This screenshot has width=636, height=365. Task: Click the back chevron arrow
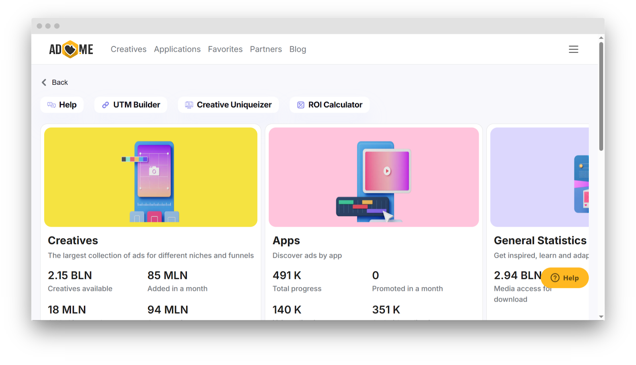(44, 82)
